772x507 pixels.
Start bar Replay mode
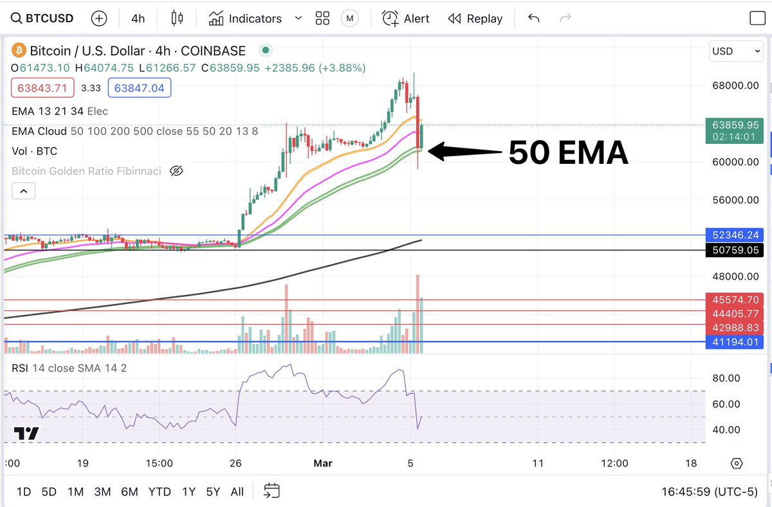475,19
